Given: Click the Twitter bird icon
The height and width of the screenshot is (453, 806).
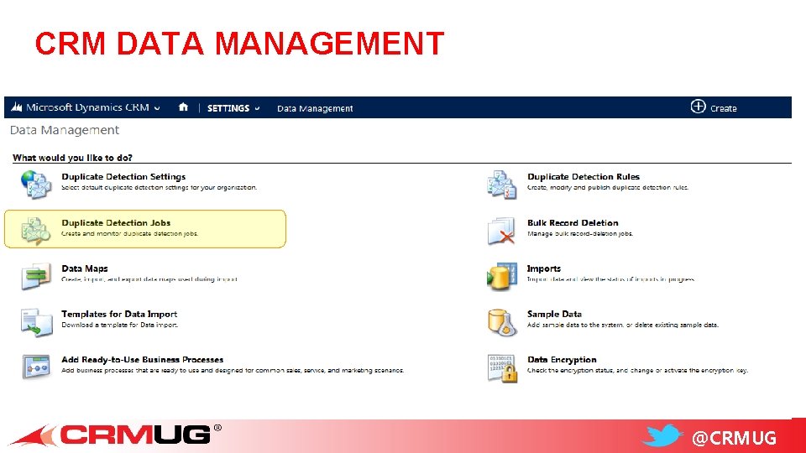Looking at the screenshot, I should [x=662, y=436].
